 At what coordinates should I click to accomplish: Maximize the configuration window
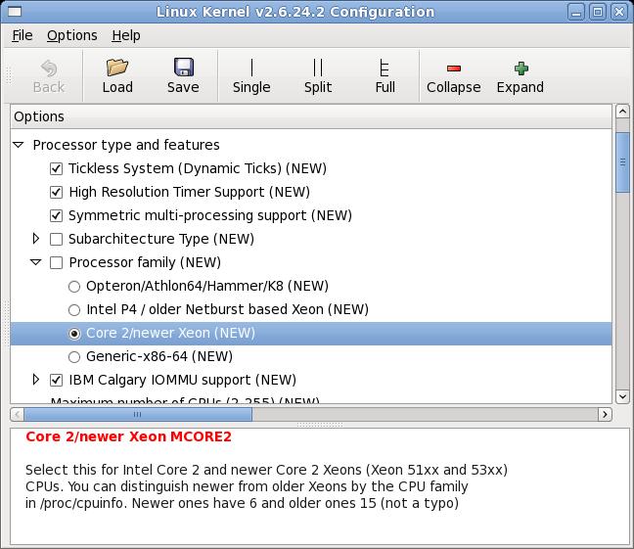(x=598, y=12)
